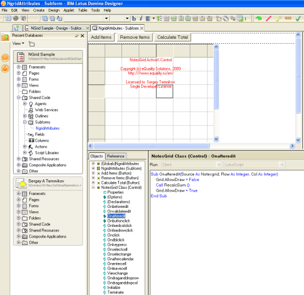This screenshot has width=304, height=295.
Task: Collapse NotesGrid Class (Control) object
Action: pyautogui.click(x=93, y=187)
